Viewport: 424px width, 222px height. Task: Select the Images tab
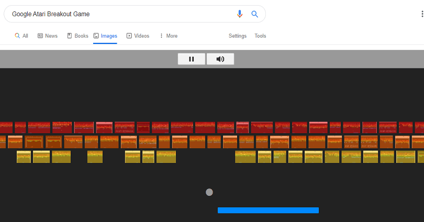105,36
